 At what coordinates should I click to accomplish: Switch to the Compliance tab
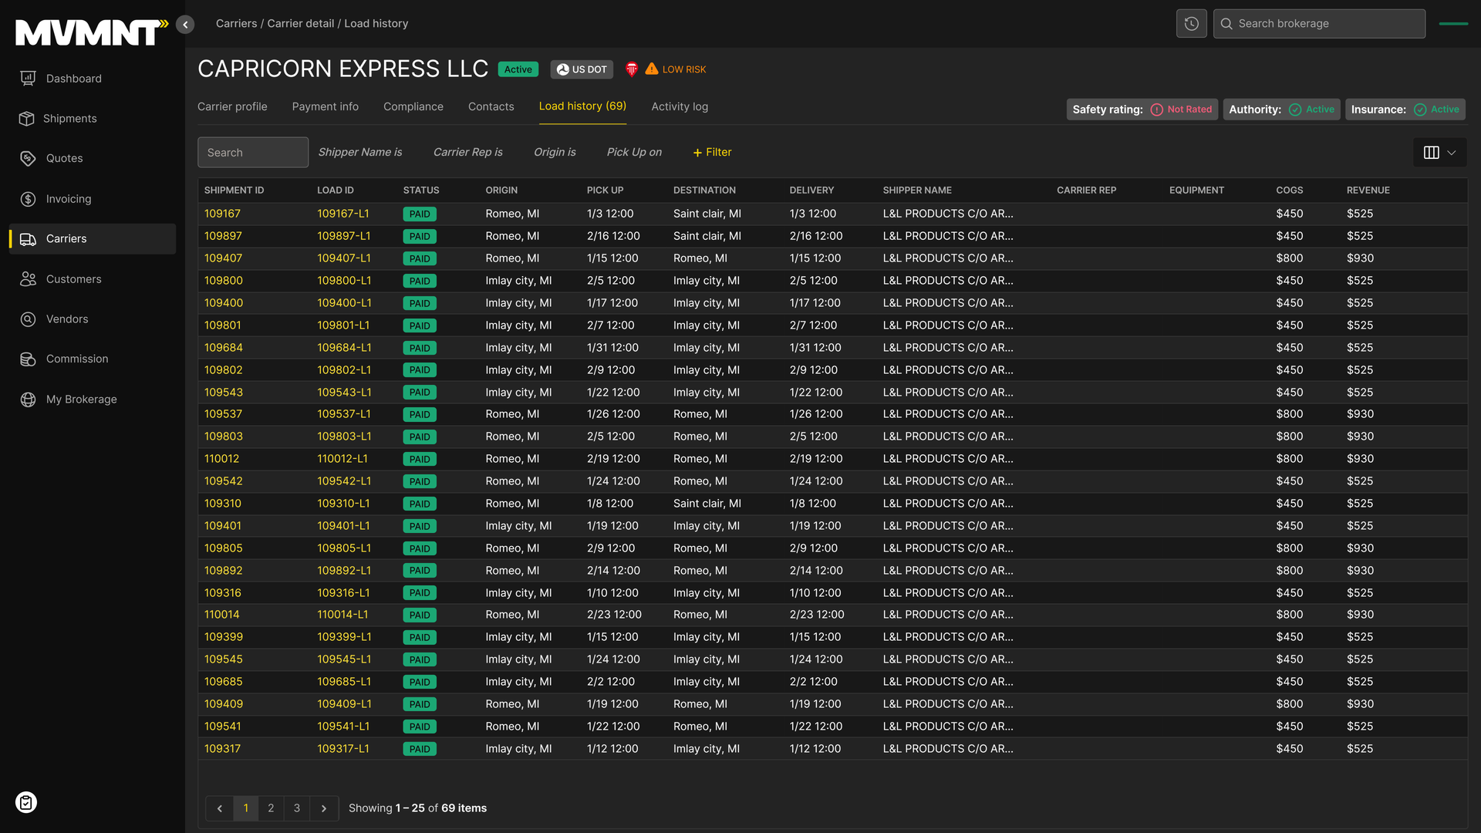point(413,106)
